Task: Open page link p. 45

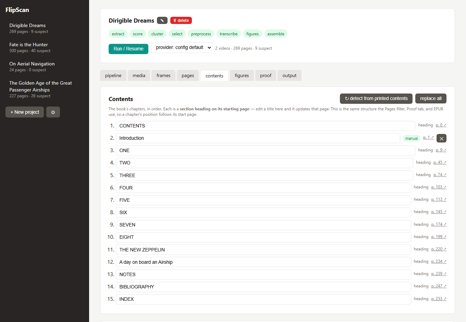Action: (440, 162)
